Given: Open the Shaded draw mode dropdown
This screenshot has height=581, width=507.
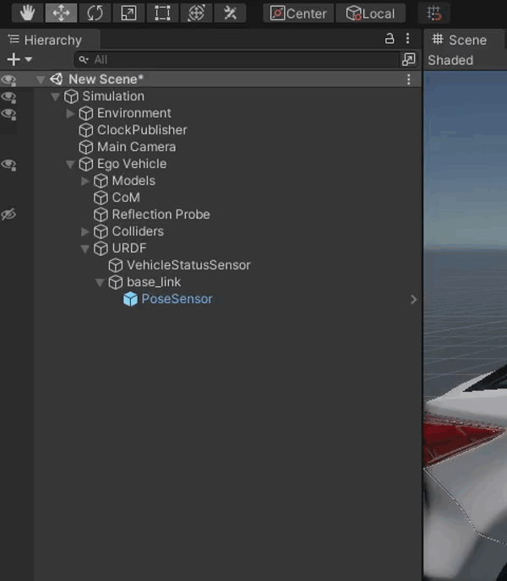Looking at the screenshot, I should click(450, 60).
